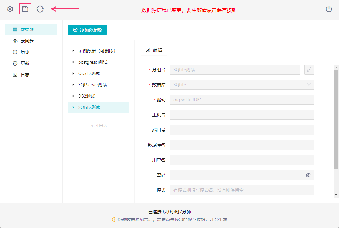Expand the Oracle测试 tree arrow
339x228 pixels.
[73, 73]
